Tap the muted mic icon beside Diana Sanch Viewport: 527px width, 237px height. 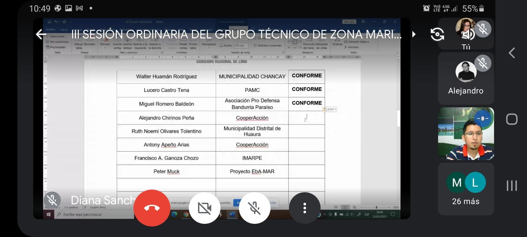click(x=52, y=200)
